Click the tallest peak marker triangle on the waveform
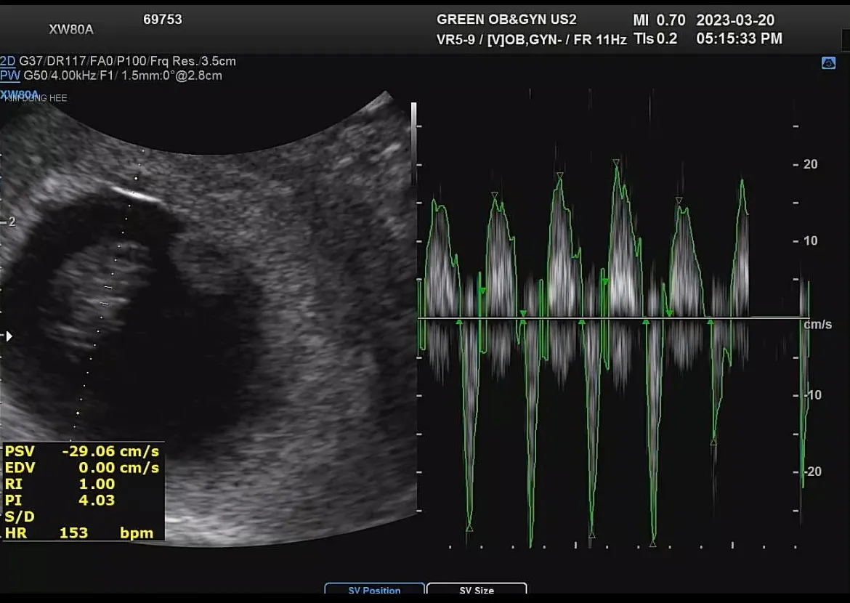850x603 pixels. tap(616, 162)
